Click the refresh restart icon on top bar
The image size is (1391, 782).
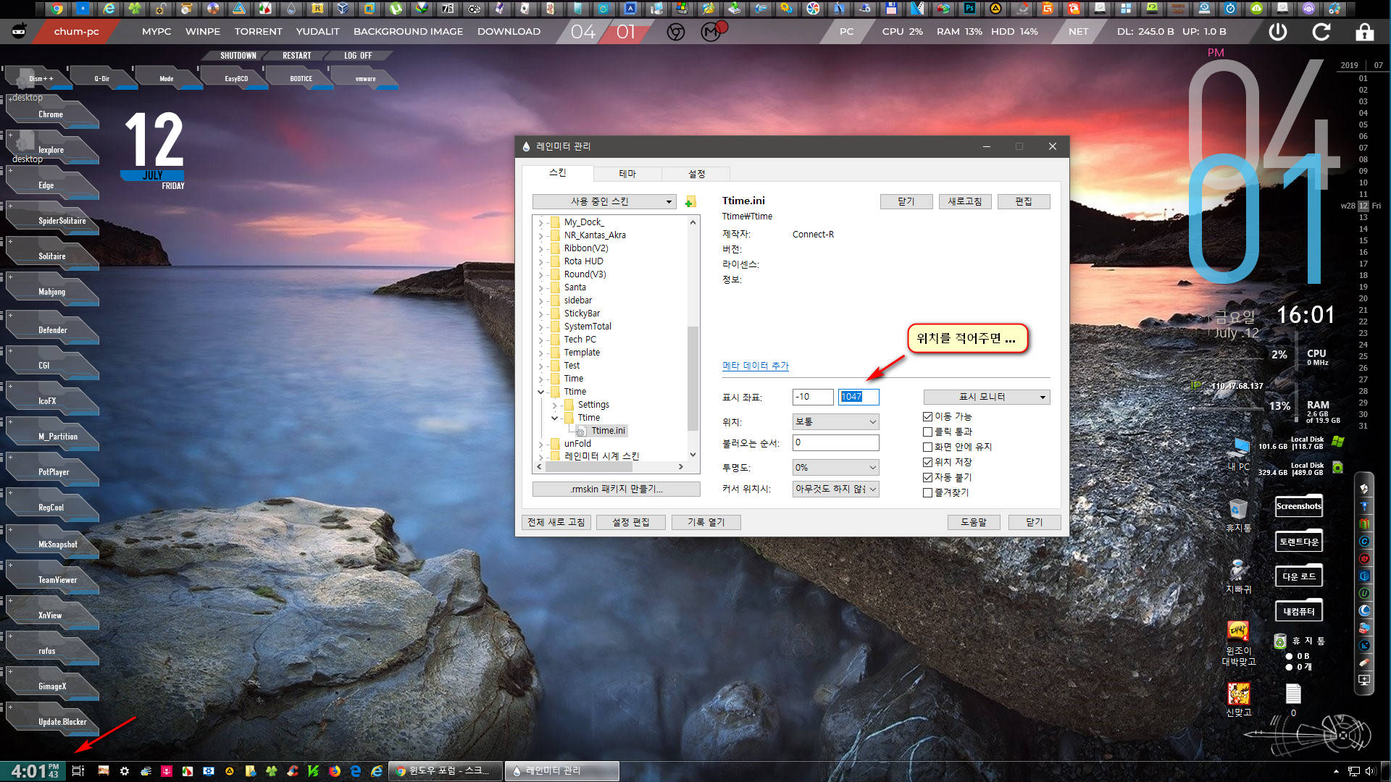point(1321,32)
